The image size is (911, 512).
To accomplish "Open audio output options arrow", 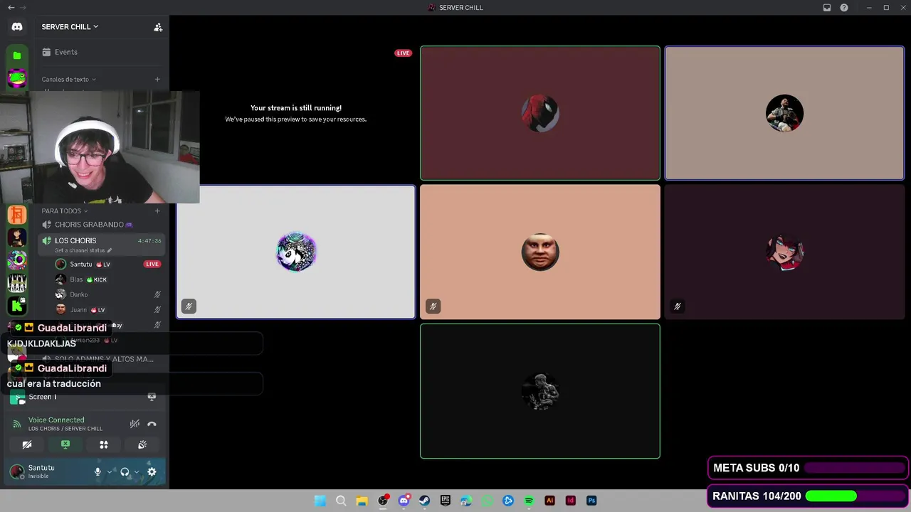I will click(x=137, y=471).
